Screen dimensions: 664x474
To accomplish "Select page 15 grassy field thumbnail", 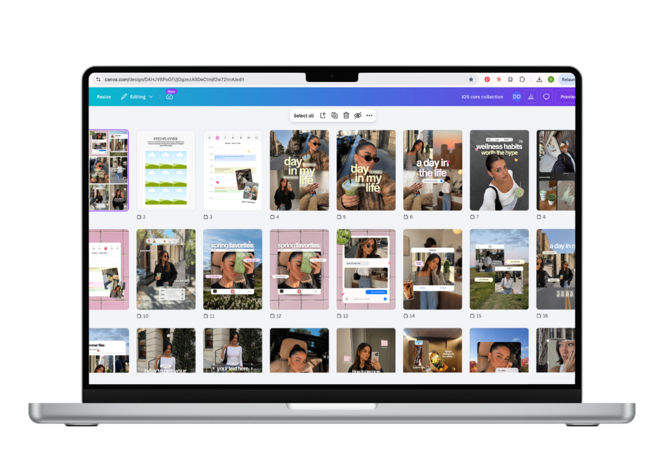I will (x=500, y=270).
